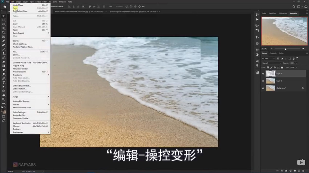Add a layer mask from the Layers panel

tap(286, 170)
